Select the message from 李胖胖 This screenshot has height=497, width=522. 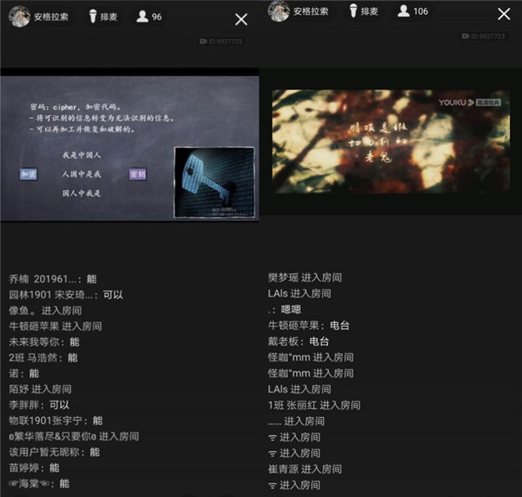point(39,405)
